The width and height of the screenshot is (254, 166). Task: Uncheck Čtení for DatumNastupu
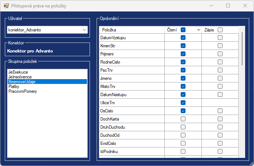tap(183, 95)
